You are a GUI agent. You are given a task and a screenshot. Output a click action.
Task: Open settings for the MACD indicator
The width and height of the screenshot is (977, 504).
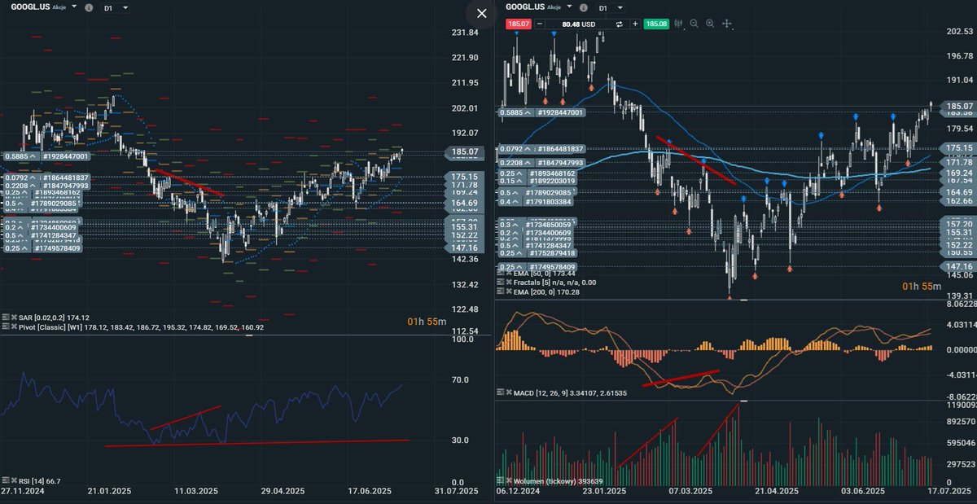(x=500, y=392)
